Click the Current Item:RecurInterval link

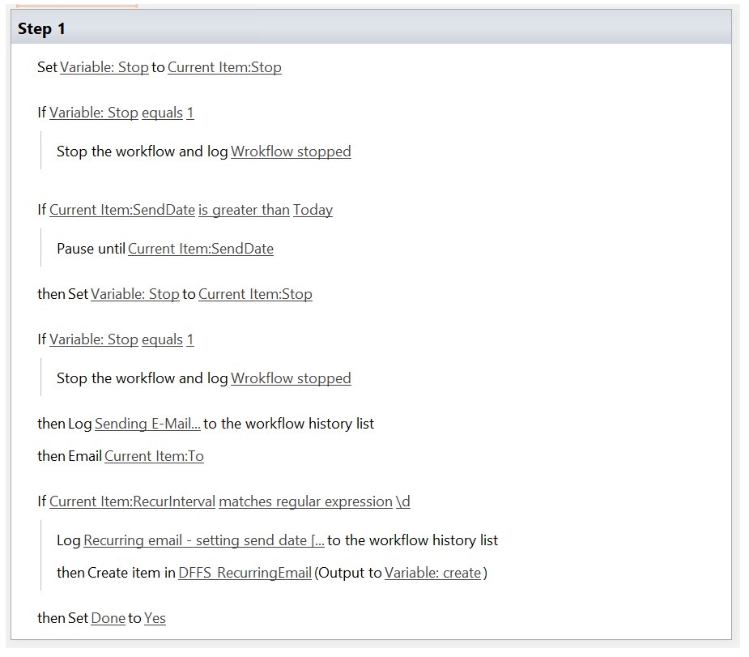click(x=132, y=501)
